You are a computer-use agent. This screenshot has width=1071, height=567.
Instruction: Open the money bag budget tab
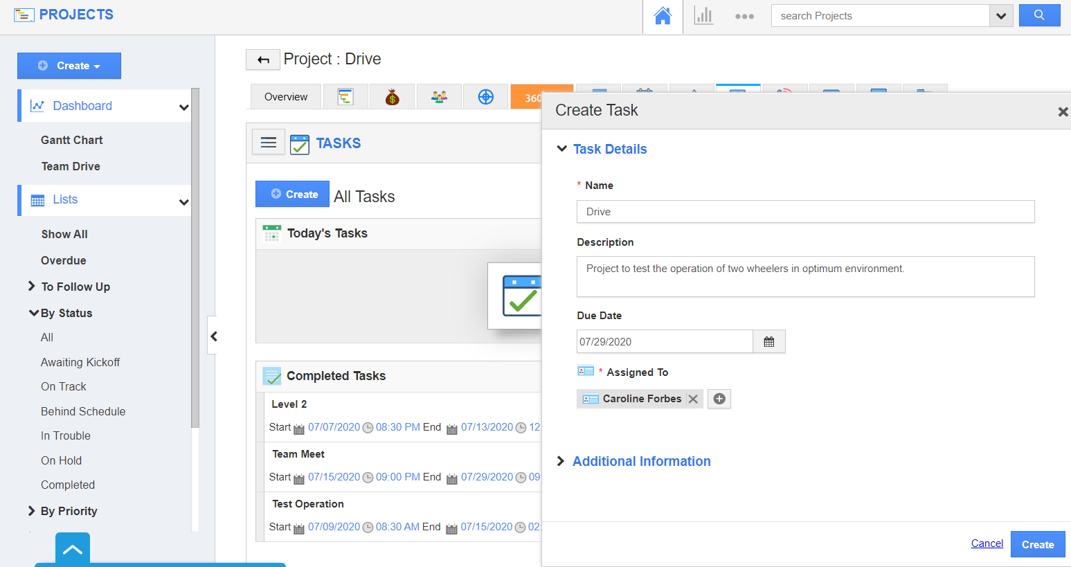point(393,97)
